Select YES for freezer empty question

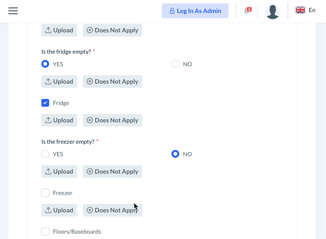pyautogui.click(x=45, y=154)
